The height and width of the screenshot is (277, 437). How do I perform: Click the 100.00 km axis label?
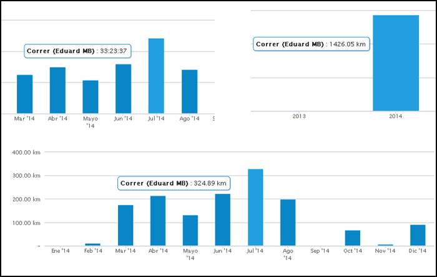[26, 223]
